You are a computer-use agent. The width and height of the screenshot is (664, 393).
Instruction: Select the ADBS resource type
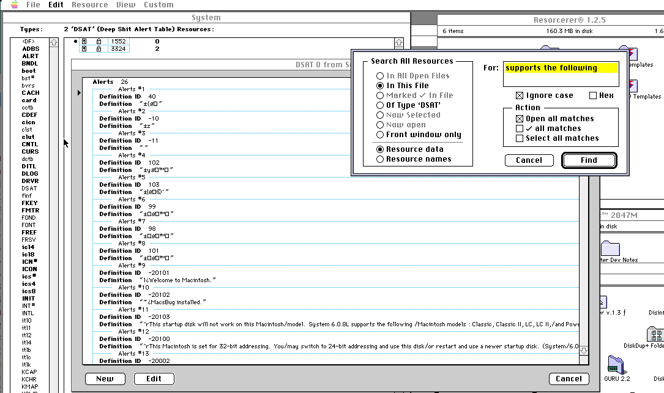click(x=31, y=49)
